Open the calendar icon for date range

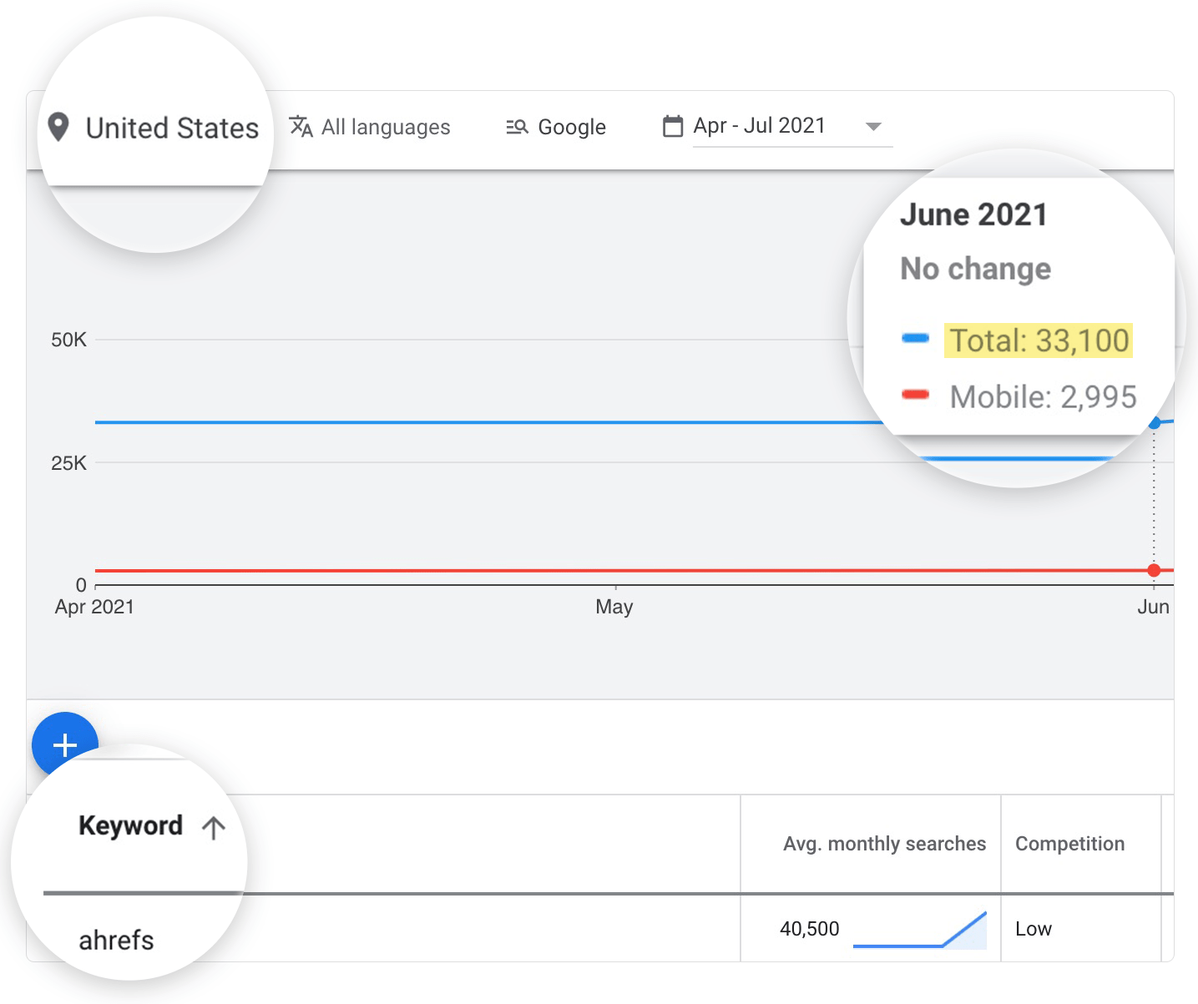672,125
